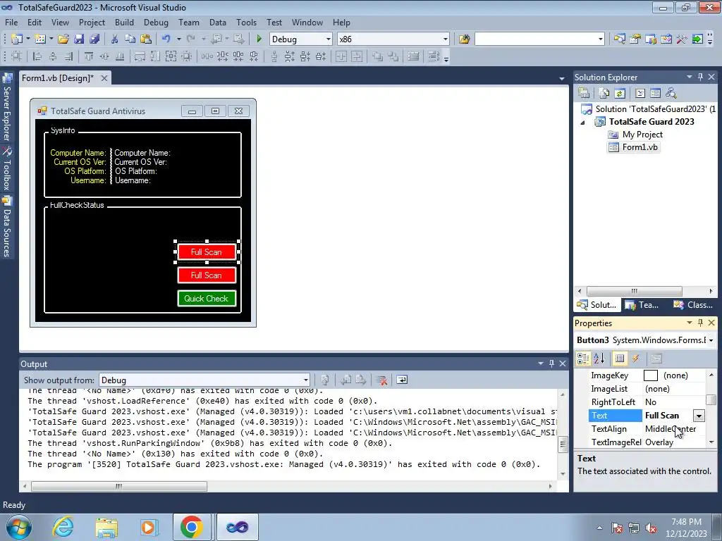Toggle Auto Hide pin on Output panel
This screenshot has height=541, width=722.
click(551, 364)
